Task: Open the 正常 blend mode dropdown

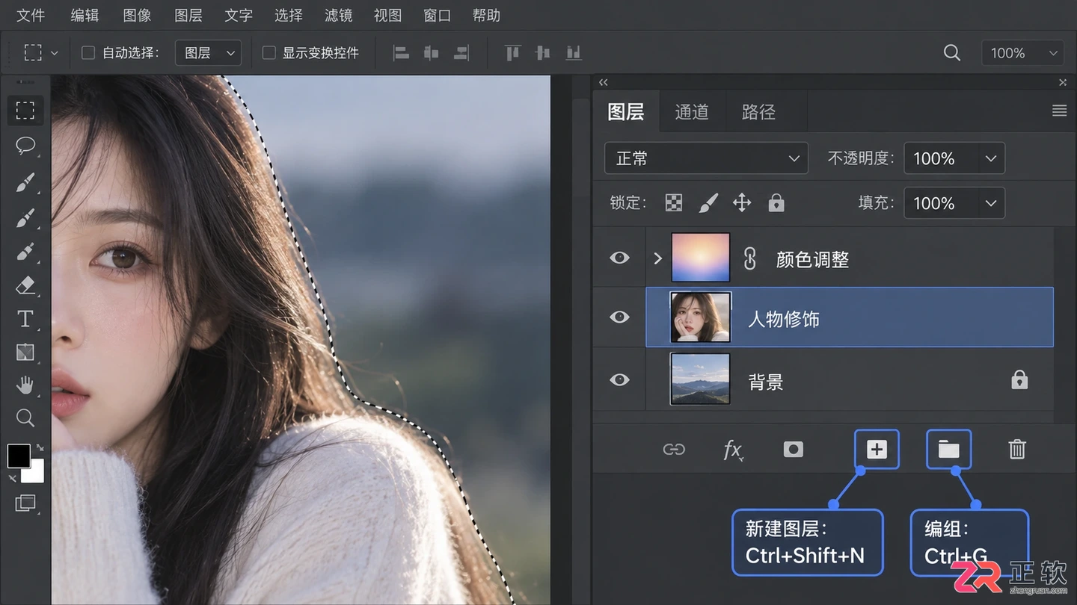Action: (x=706, y=158)
